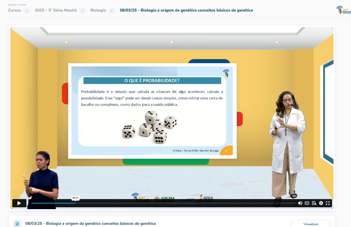This screenshot has height=227, width=351.
Task: Play the biology lesson video
Action: 19,203
